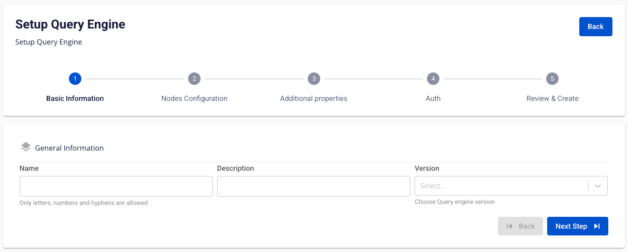This screenshot has height=252, width=628.
Task: Jump to step 2 circle in stepper
Action: pyautogui.click(x=194, y=79)
